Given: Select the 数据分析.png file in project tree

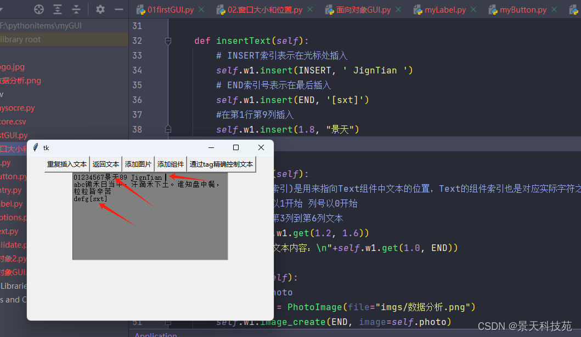Looking at the screenshot, I should coord(20,80).
